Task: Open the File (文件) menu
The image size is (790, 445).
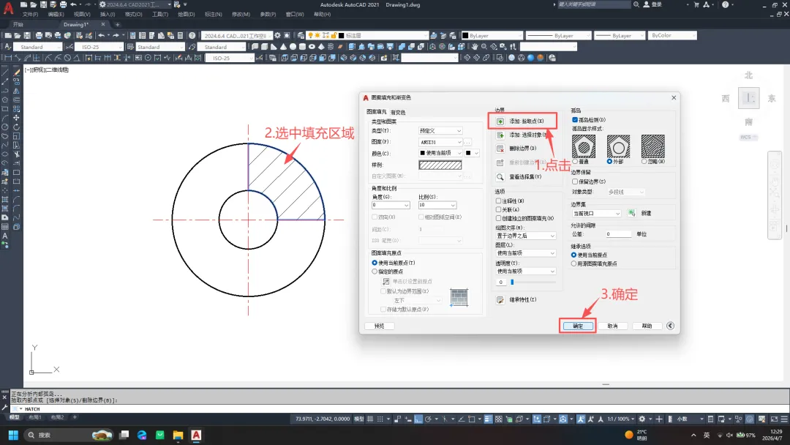Action: pos(30,15)
